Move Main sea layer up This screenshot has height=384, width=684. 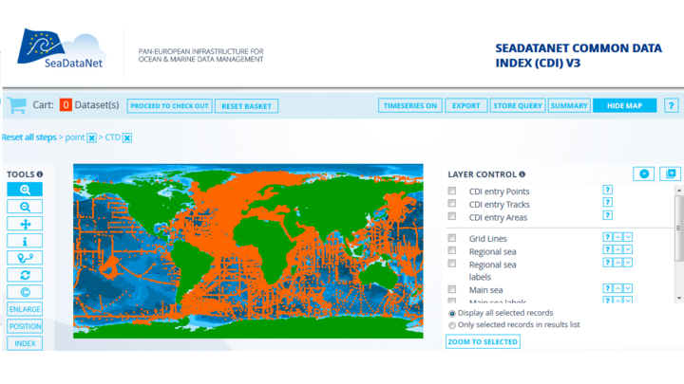pyautogui.click(x=617, y=288)
